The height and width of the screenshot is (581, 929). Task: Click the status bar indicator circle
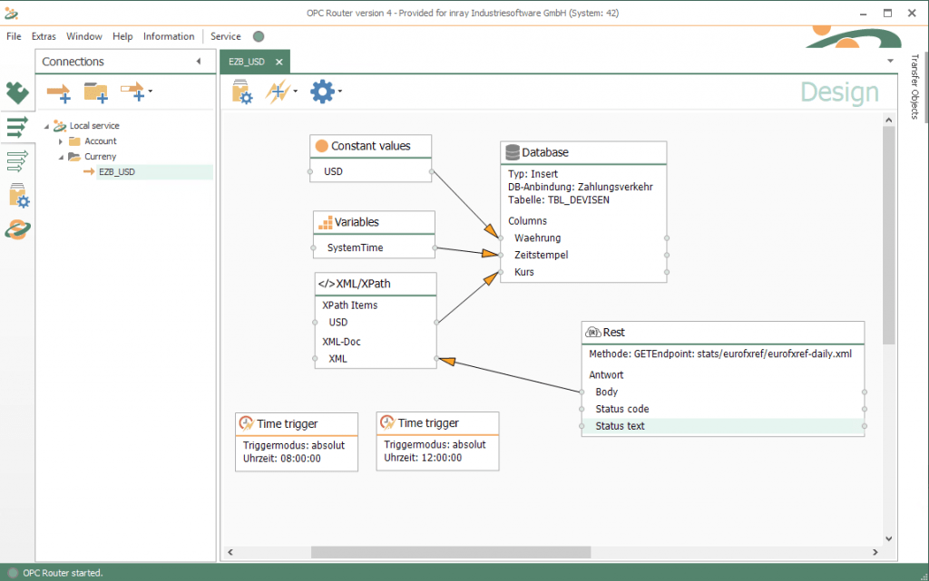pos(13,573)
